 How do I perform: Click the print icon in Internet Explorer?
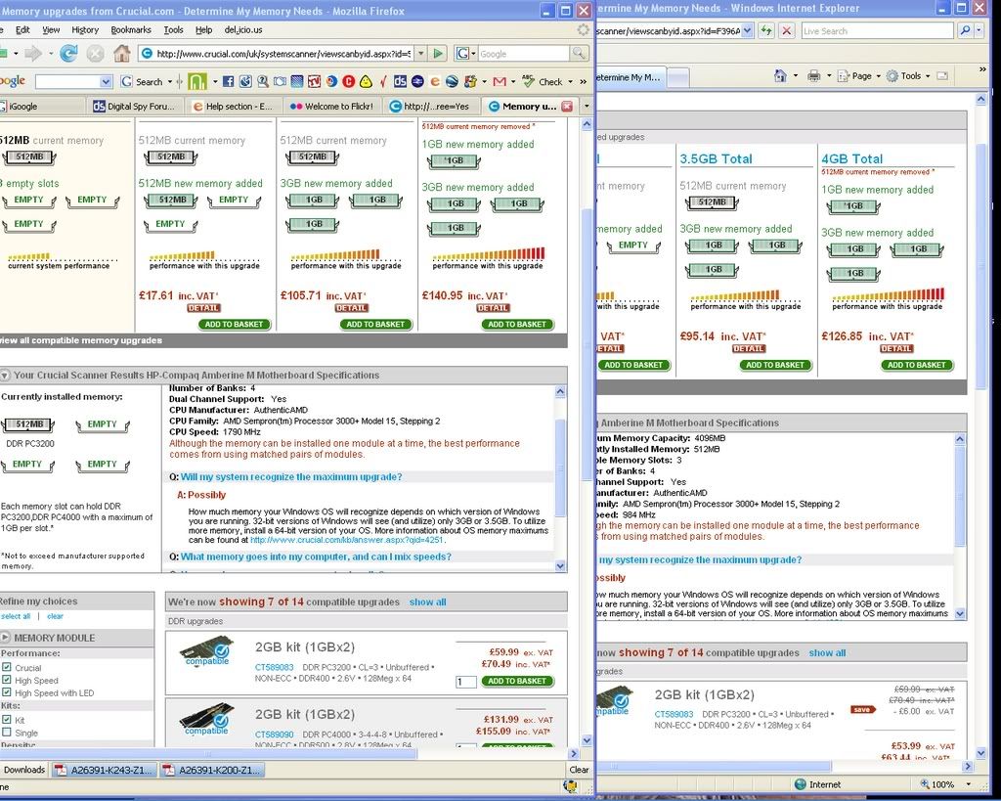813,75
